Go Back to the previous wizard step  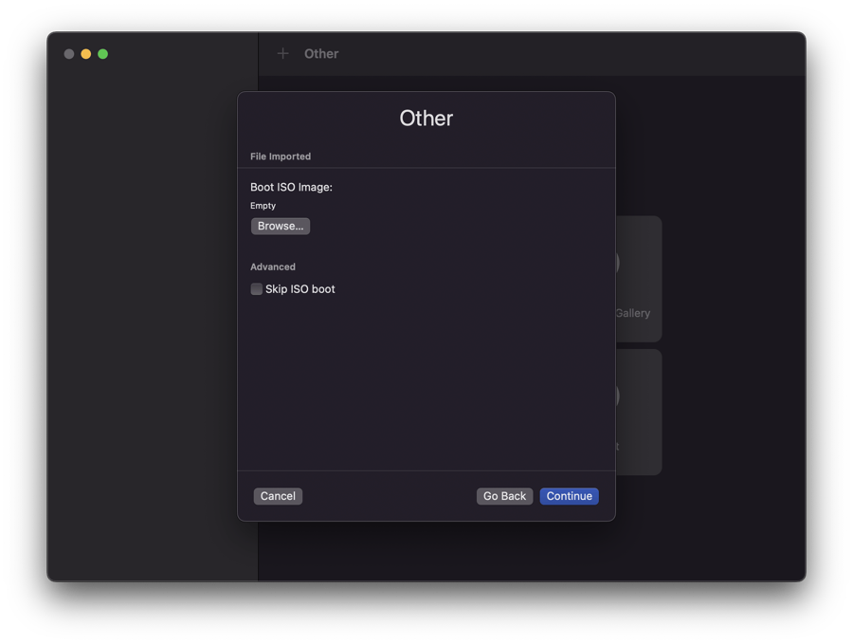tap(504, 496)
